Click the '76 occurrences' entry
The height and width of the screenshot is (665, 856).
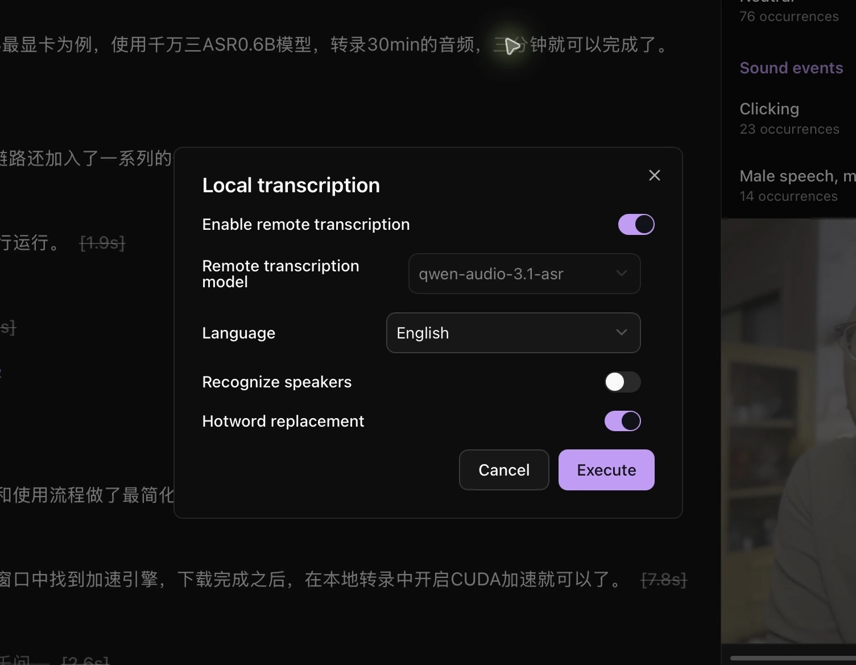click(x=789, y=16)
